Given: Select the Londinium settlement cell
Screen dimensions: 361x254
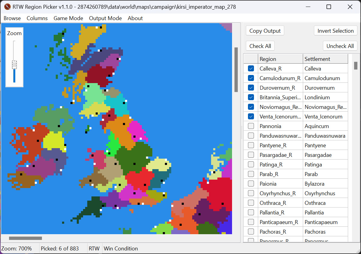Looking at the screenshot, I should (x=325, y=97).
